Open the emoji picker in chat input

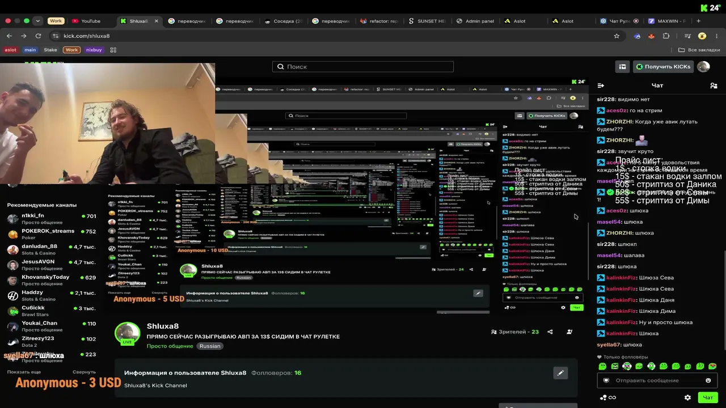(x=708, y=380)
